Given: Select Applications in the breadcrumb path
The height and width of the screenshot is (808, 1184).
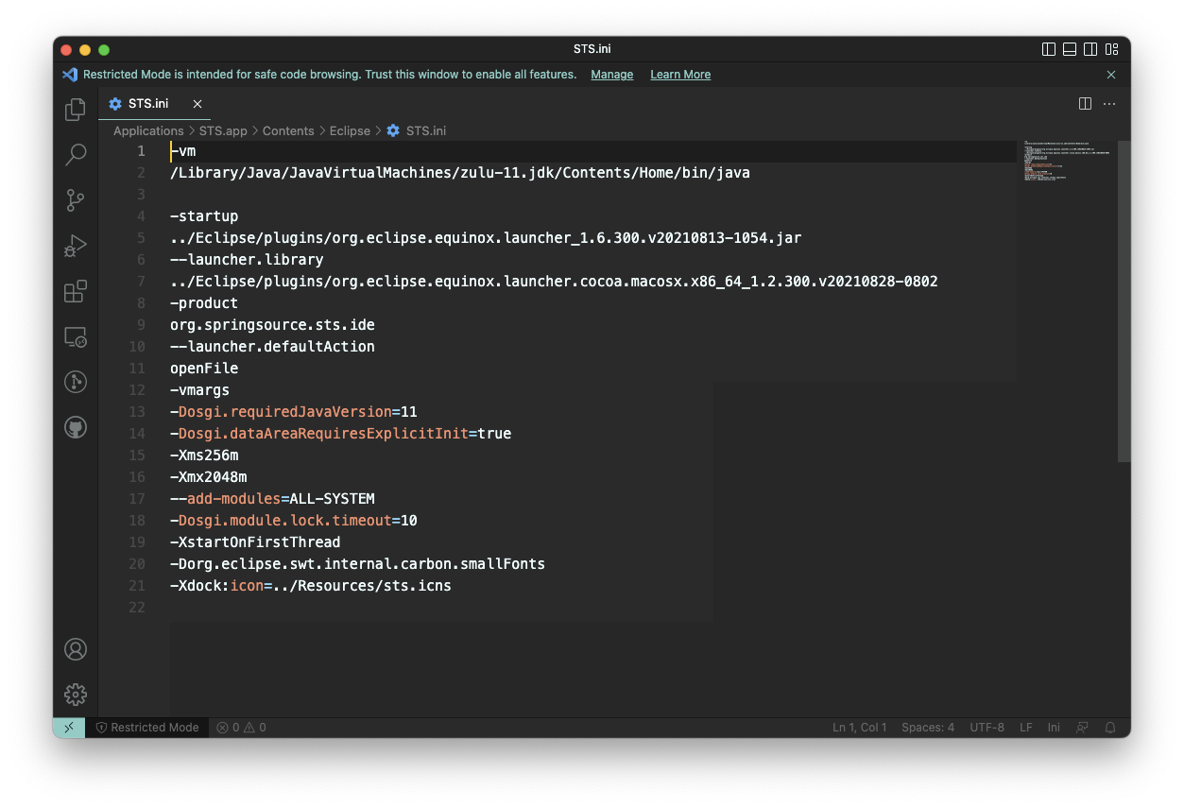Looking at the screenshot, I should [x=148, y=131].
